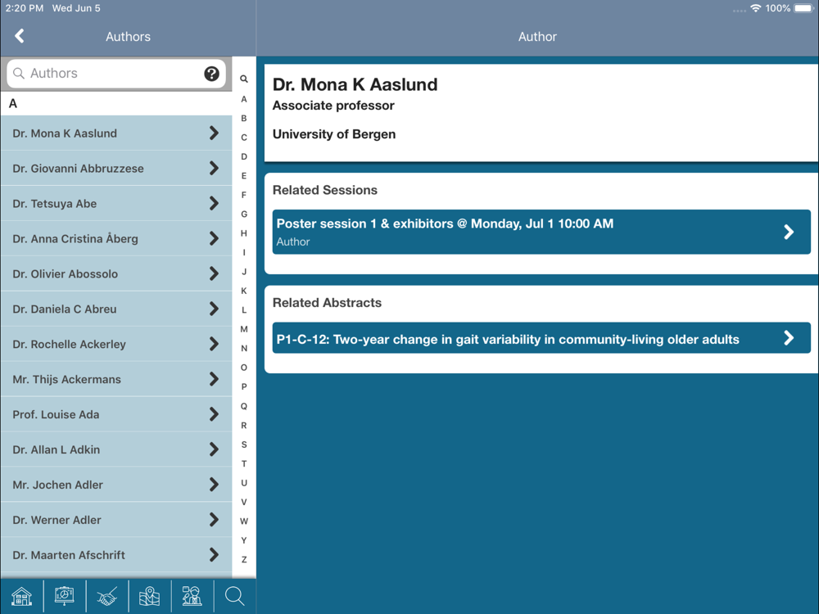Jump to letter O in index

(x=244, y=368)
